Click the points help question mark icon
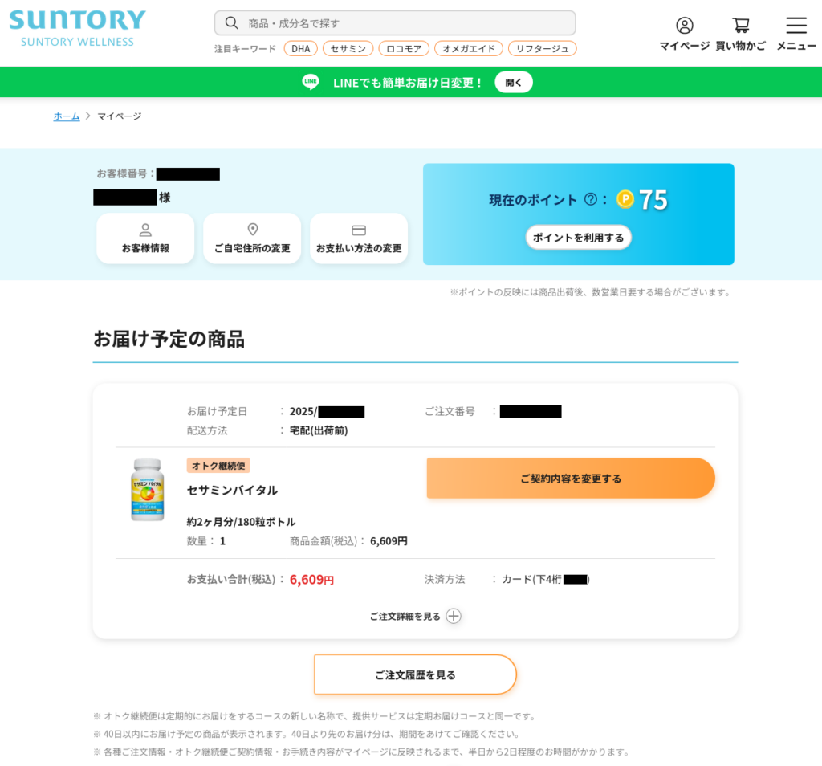 [x=591, y=199]
